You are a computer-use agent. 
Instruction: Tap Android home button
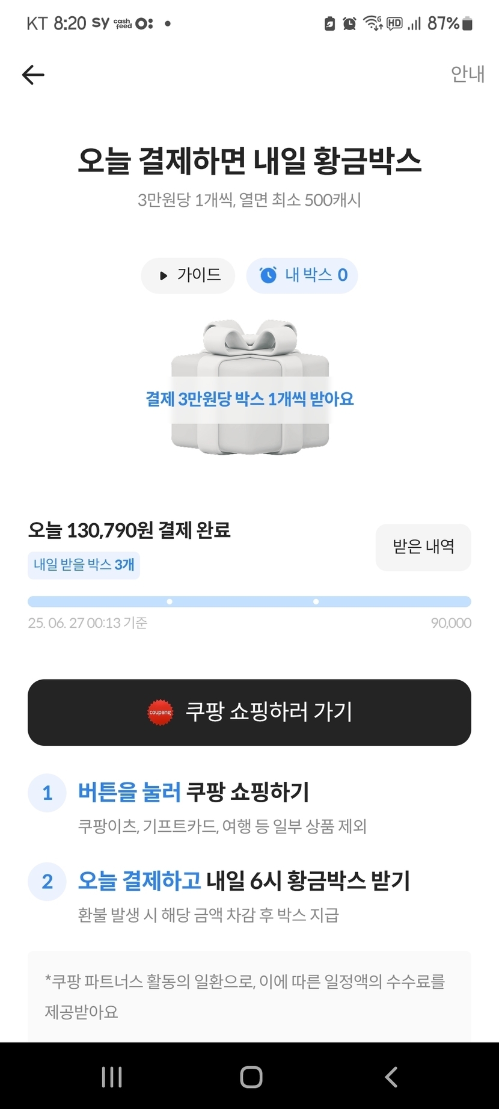(251, 1077)
